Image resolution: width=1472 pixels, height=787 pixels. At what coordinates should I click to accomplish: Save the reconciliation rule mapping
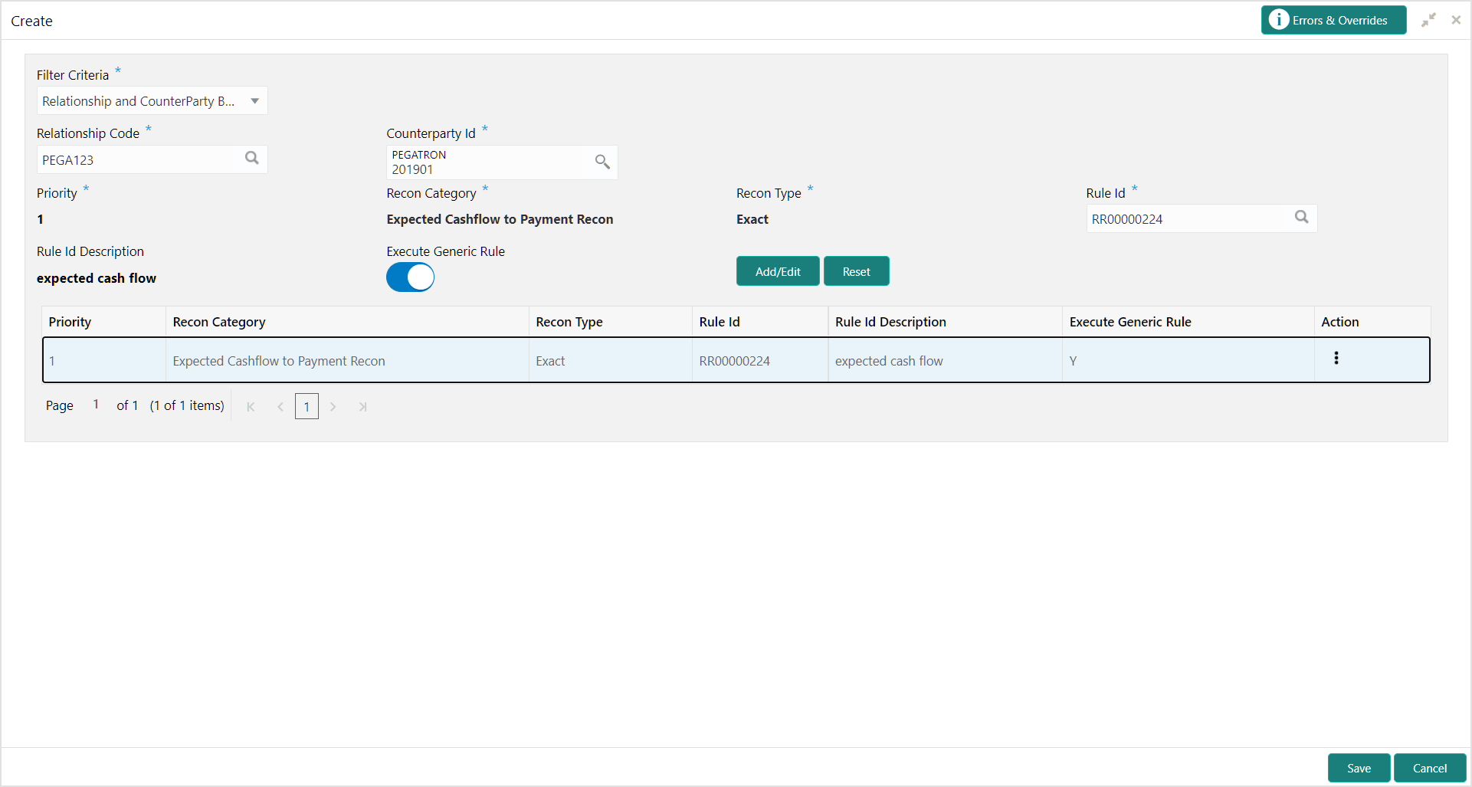click(x=1359, y=768)
